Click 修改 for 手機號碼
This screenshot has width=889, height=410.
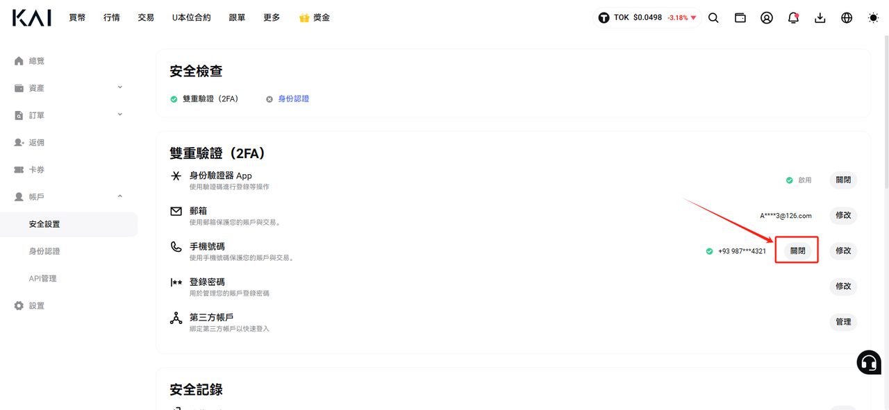pos(843,251)
